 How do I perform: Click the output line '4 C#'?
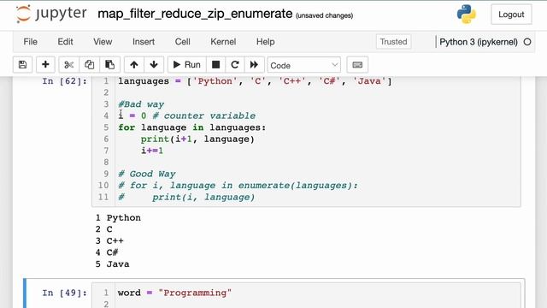tap(107, 252)
